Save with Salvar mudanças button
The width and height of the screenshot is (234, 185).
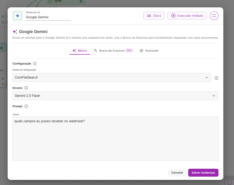tap(203, 173)
